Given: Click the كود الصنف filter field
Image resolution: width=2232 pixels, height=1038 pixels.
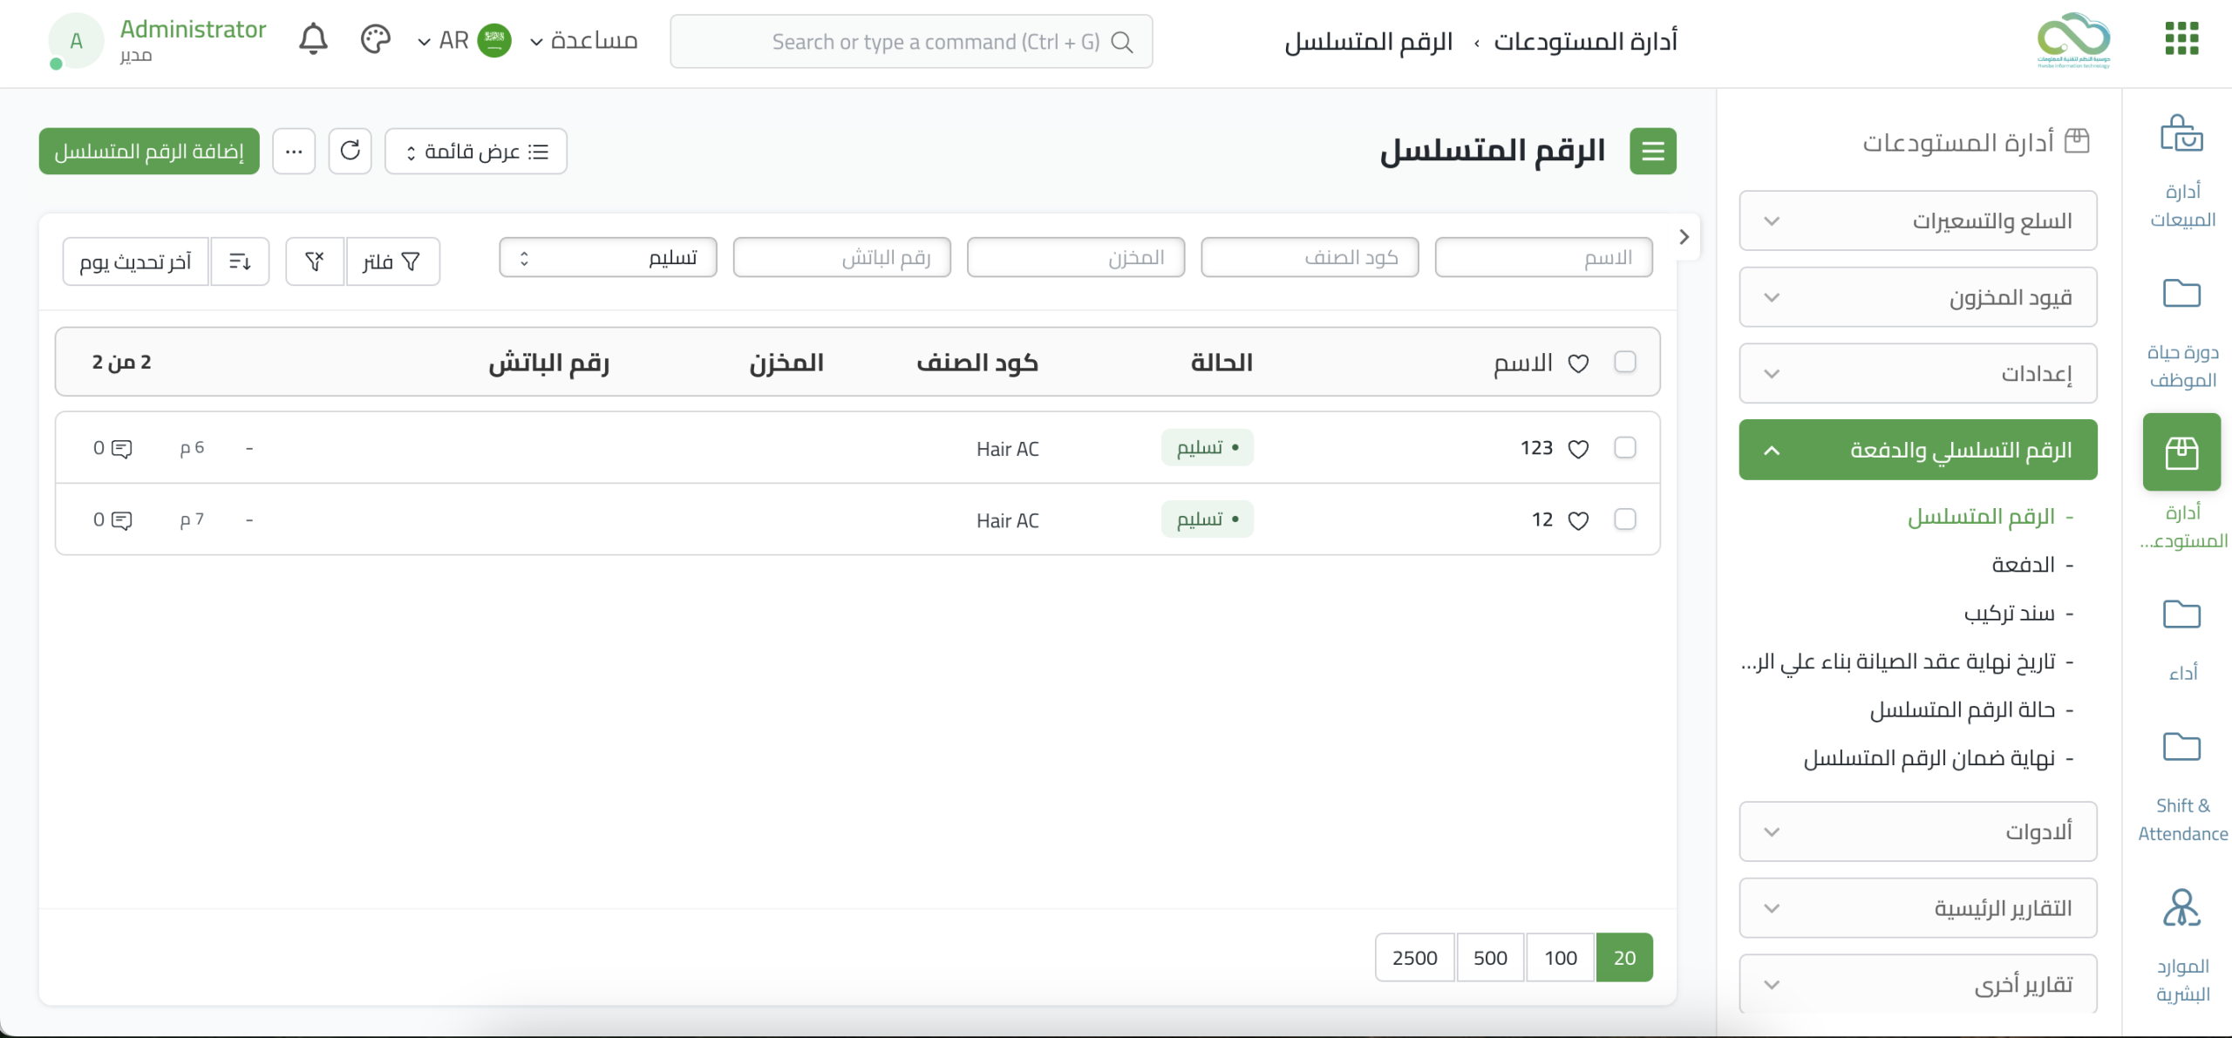Looking at the screenshot, I should tap(1309, 258).
